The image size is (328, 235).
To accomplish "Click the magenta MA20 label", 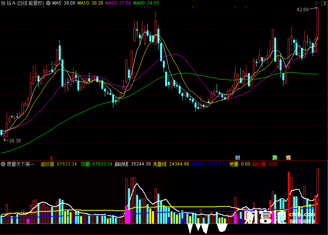I will [x=118, y=3].
